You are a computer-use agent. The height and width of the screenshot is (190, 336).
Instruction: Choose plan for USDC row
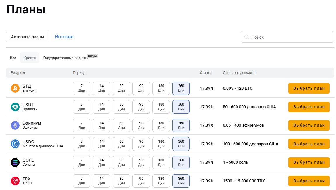click(309, 144)
